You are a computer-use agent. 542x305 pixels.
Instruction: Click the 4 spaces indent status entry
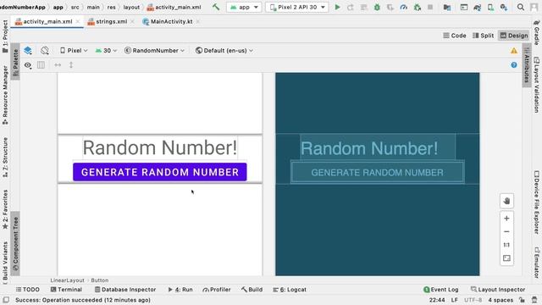point(501,300)
